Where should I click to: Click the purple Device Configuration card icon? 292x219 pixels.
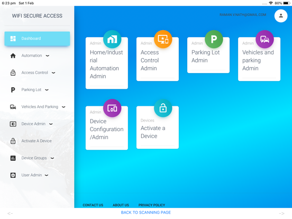point(112,108)
